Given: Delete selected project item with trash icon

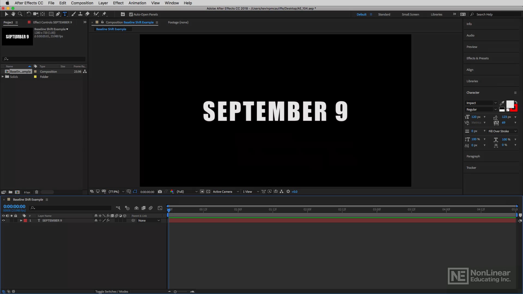Looking at the screenshot, I should tap(37, 192).
